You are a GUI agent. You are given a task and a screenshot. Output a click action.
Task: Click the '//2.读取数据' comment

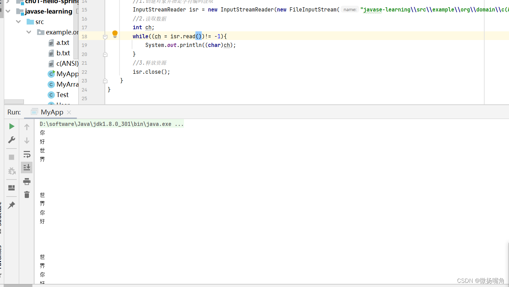coord(149,19)
